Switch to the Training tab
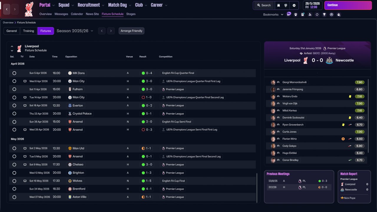Image resolution: width=377 pixels, height=212 pixels. pyautogui.click(x=29, y=31)
